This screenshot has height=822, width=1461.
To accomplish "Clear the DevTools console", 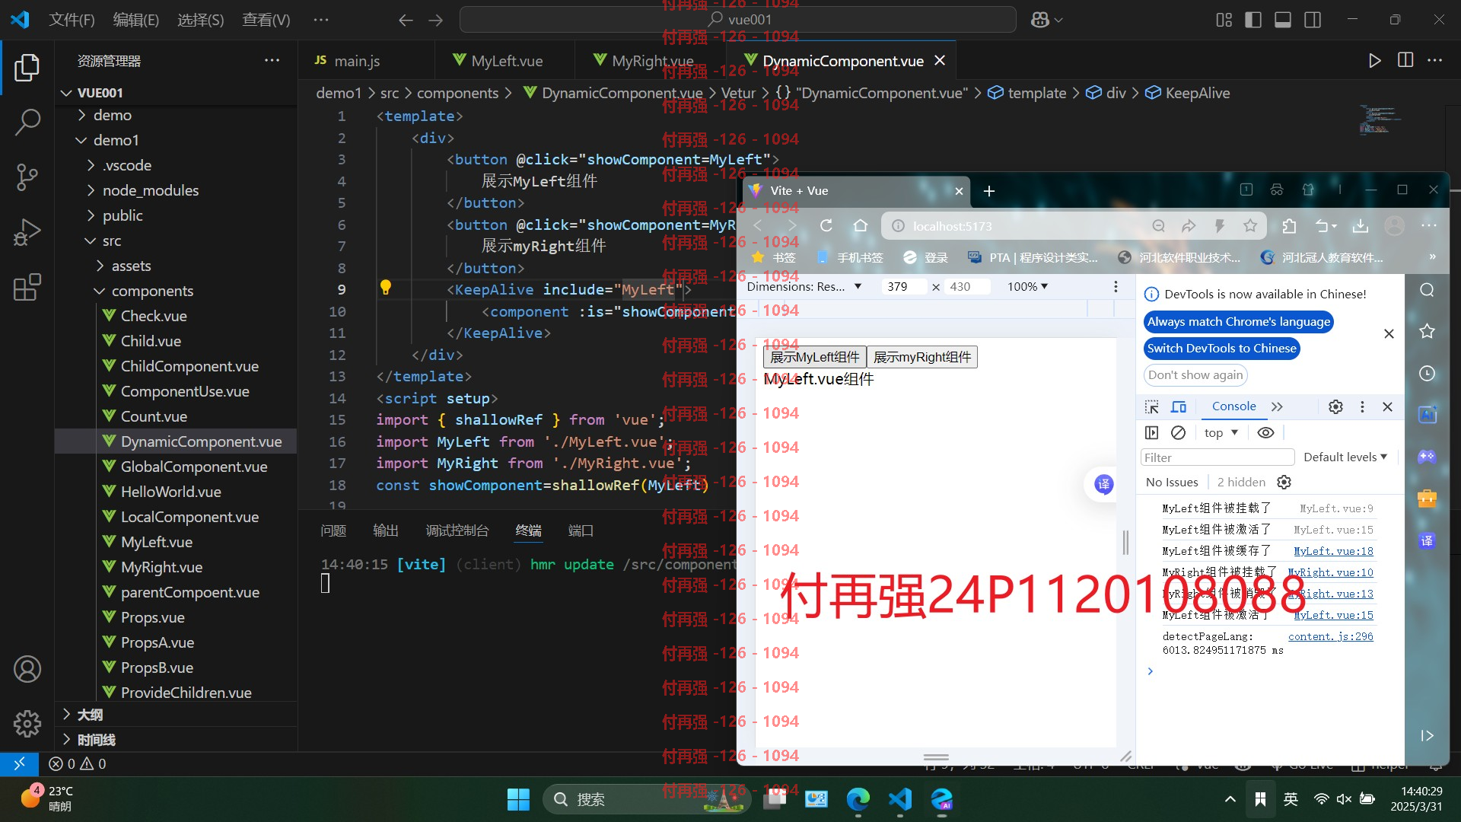I will (1178, 432).
